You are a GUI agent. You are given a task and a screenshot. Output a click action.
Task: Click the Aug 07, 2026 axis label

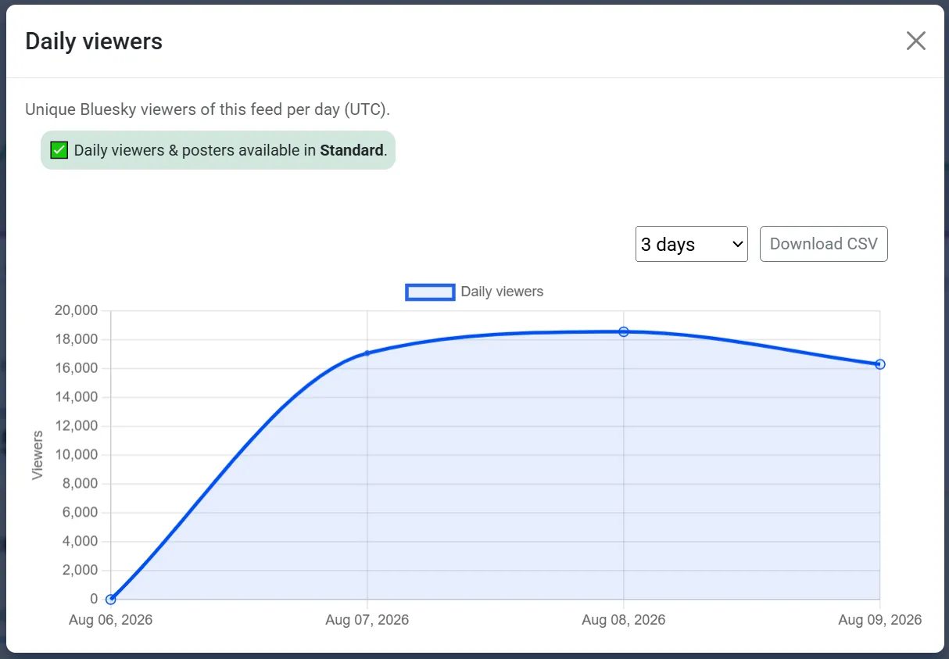(x=367, y=620)
